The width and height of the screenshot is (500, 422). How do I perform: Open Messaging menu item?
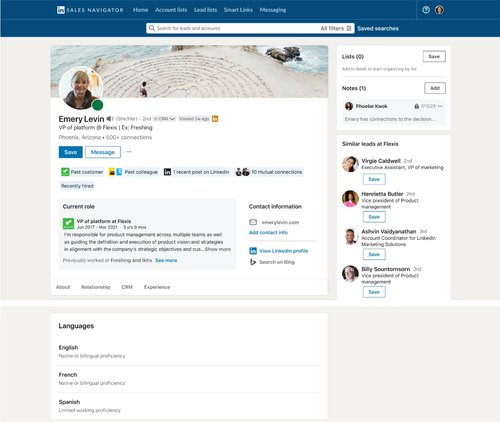pos(273,10)
